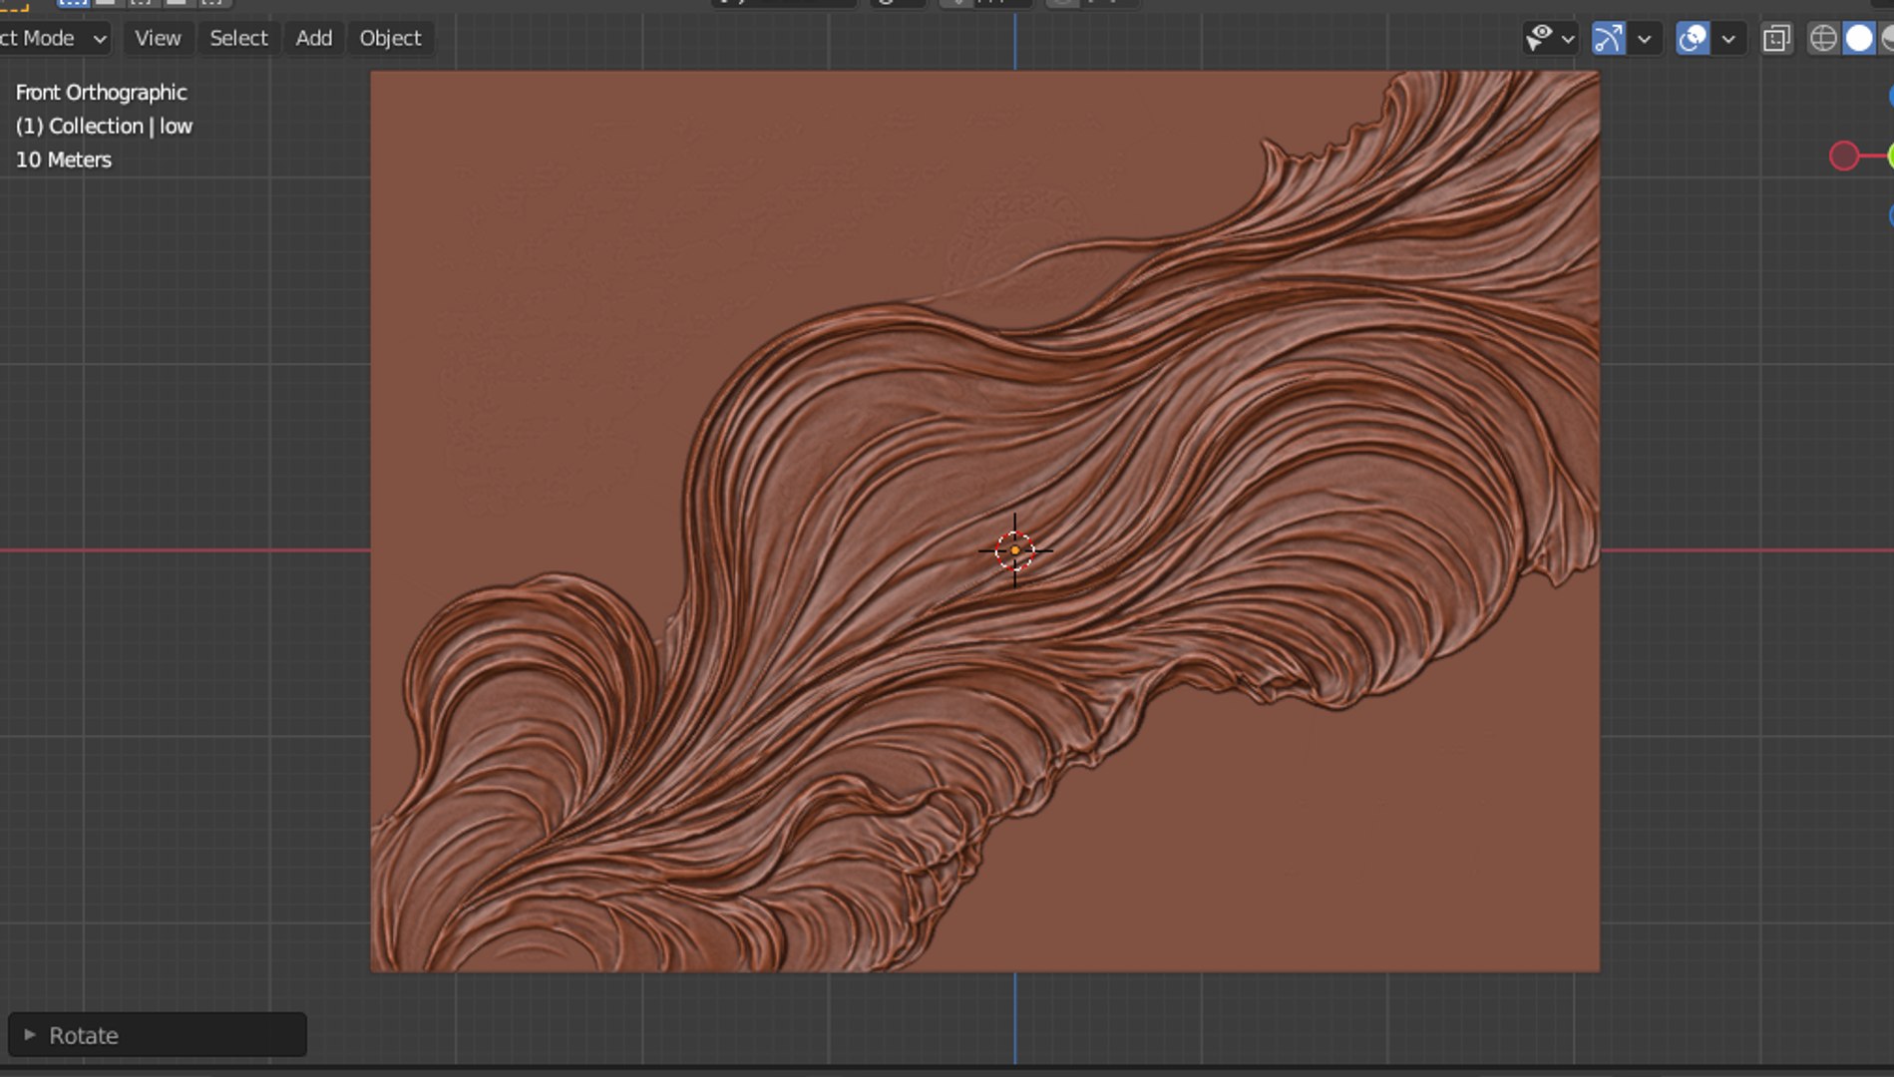Image resolution: width=1894 pixels, height=1077 pixels.
Task: Open the Add menu
Action: (x=313, y=38)
